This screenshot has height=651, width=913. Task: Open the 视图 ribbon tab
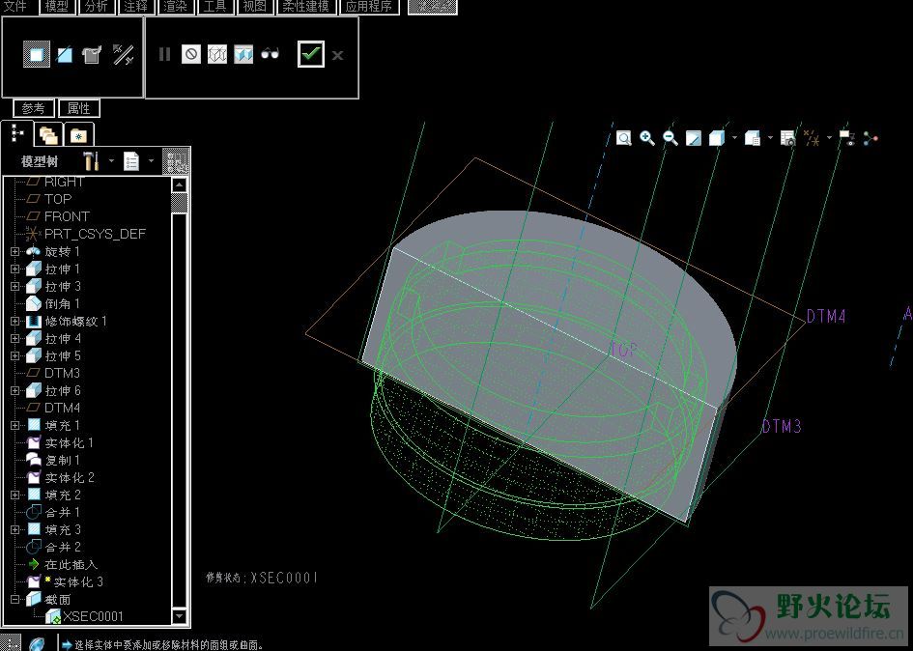coord(254,7)
